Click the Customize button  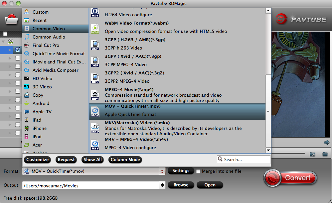(x=38, y=160)
